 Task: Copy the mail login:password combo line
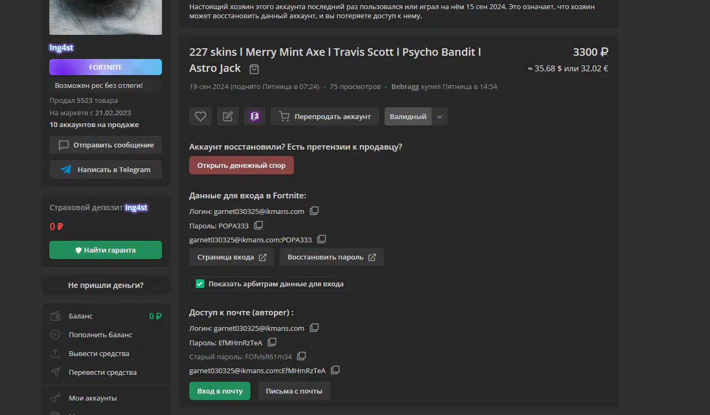pyautogui.click(x=335, y=370)
